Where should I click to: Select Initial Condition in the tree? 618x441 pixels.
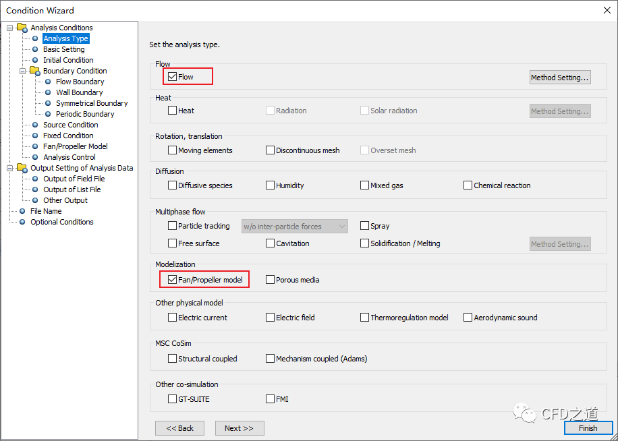tap(68, 60)
